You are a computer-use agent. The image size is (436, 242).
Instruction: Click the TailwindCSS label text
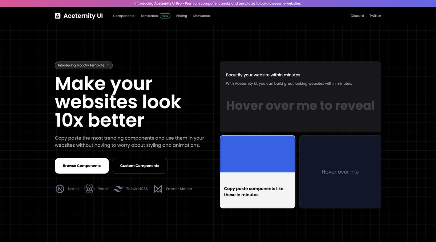[x=137, y=189]
